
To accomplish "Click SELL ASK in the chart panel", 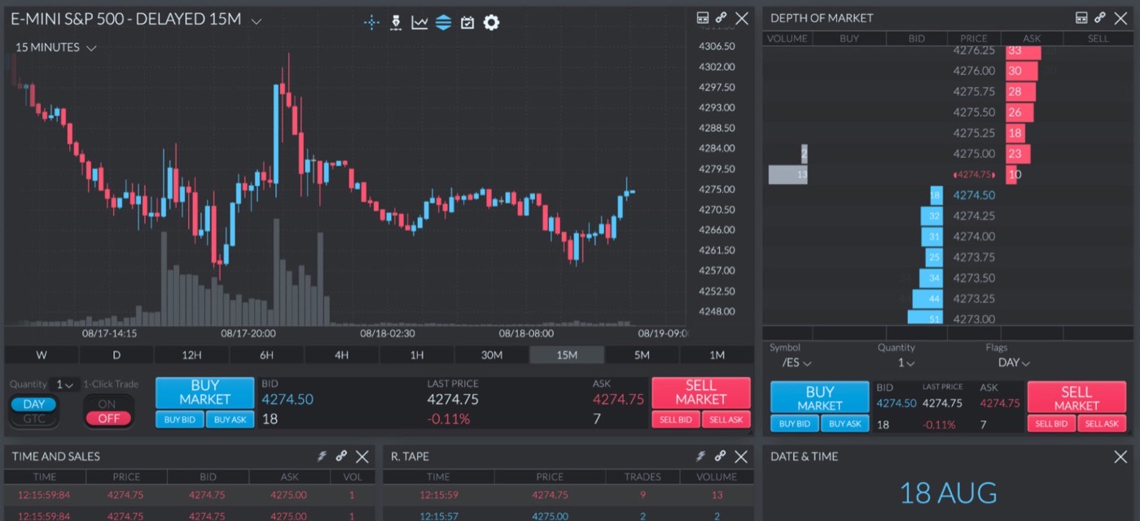I will (x=726, y=419).
